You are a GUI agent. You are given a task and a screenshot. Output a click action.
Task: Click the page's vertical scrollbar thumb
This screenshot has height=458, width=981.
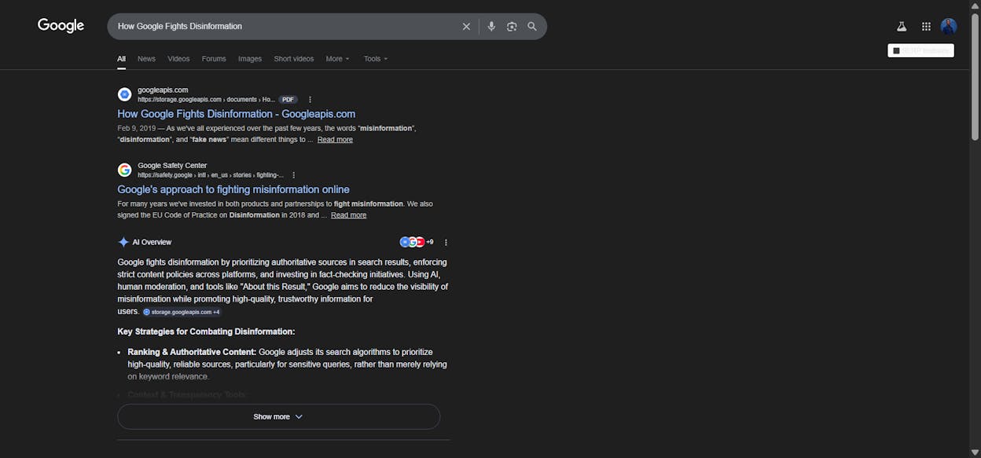pyautogui.click(x=975, y=75)
